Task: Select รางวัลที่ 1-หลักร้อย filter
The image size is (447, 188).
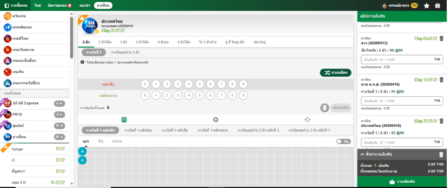Action: [138, 130]
